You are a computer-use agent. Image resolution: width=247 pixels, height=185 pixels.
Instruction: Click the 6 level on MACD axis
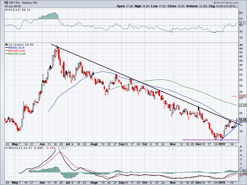tap(241, 147)
